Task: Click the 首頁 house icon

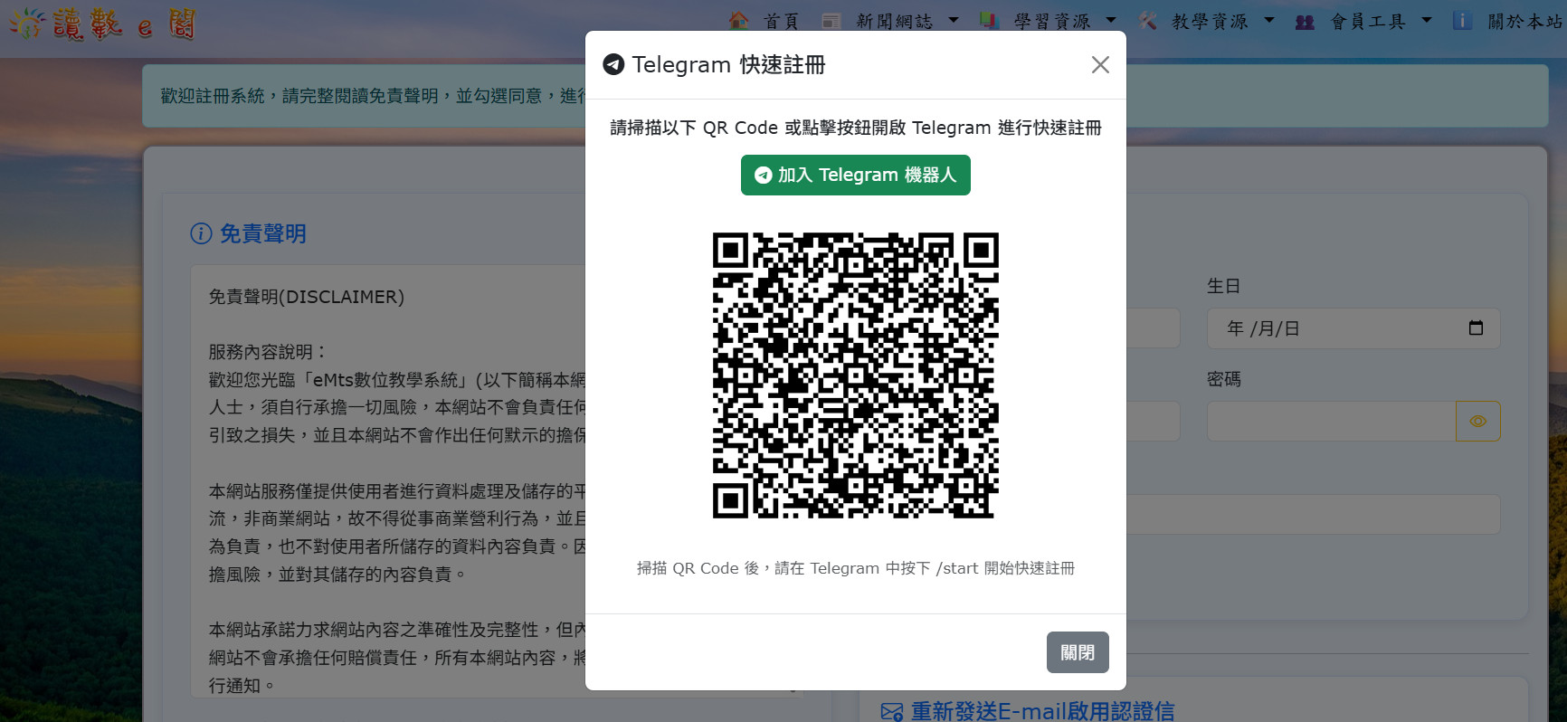Action: coord(739,21)
